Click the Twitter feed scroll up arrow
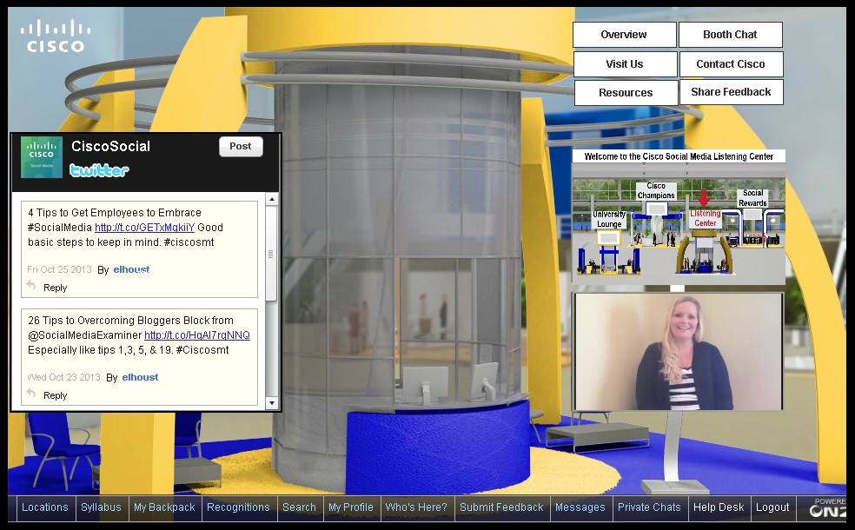The height and width of the screenshot is (530, 855). click(x=272, y=200)
